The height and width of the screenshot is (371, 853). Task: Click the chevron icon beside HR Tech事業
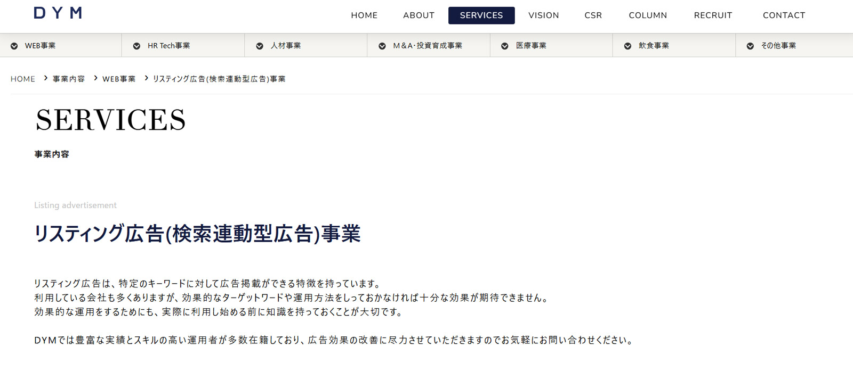[137, 46]
